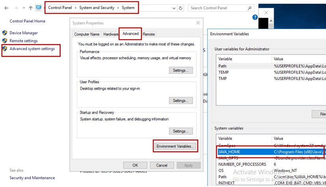Open the recent locations dropdown arrow
The height and width of the screenshot is (187, 326).
(24, 8)
